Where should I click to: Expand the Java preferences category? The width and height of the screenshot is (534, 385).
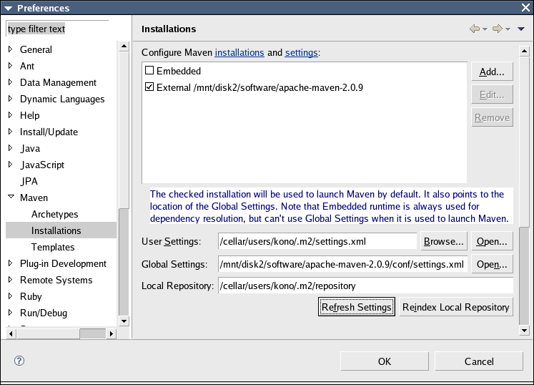(x=10, y=148)
